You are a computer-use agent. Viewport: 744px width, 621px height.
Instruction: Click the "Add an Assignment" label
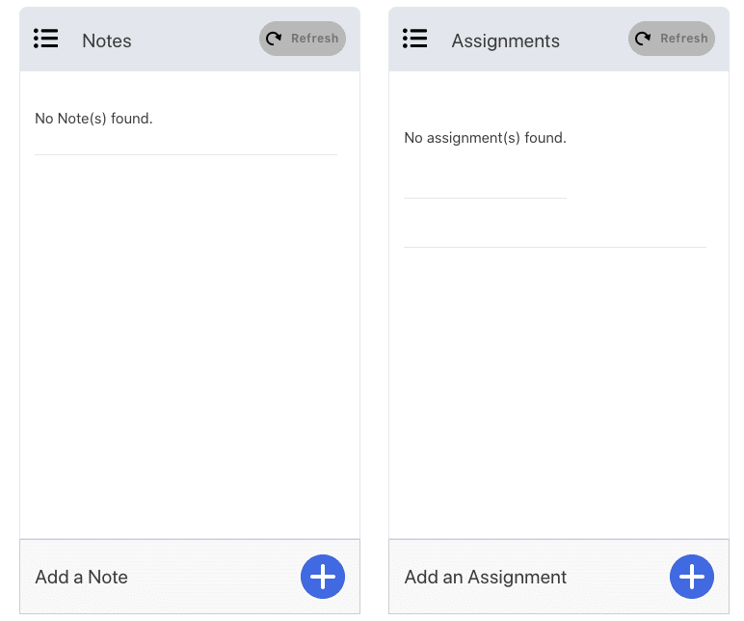click(486, 578)
